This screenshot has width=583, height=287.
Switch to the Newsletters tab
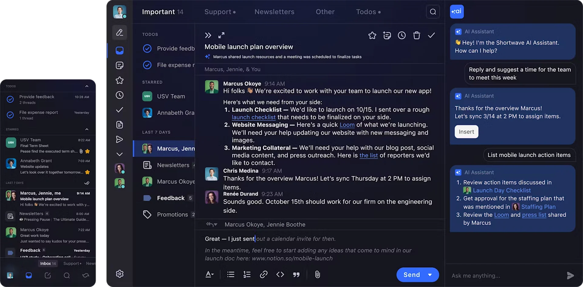(x=274, y=12)
